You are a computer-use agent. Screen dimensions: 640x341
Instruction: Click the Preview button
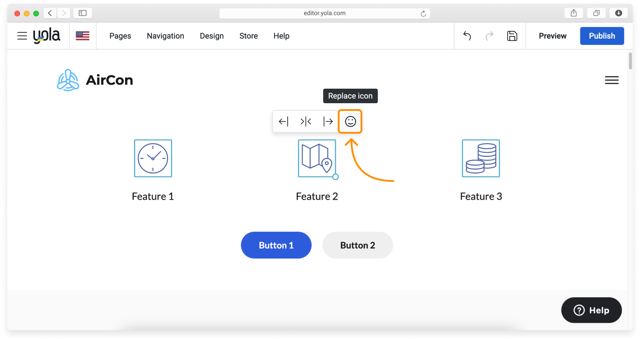(x=553, y=36)
